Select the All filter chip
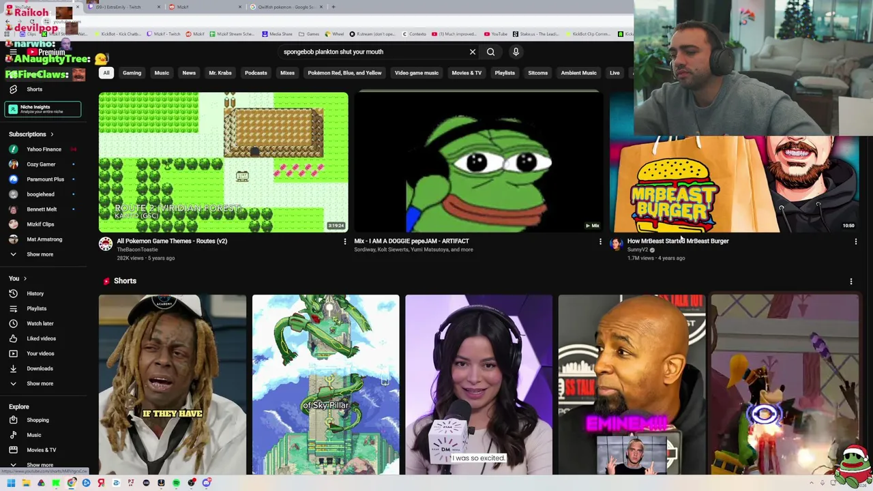This screenshot has height=491, width=873. click(106, 73)
